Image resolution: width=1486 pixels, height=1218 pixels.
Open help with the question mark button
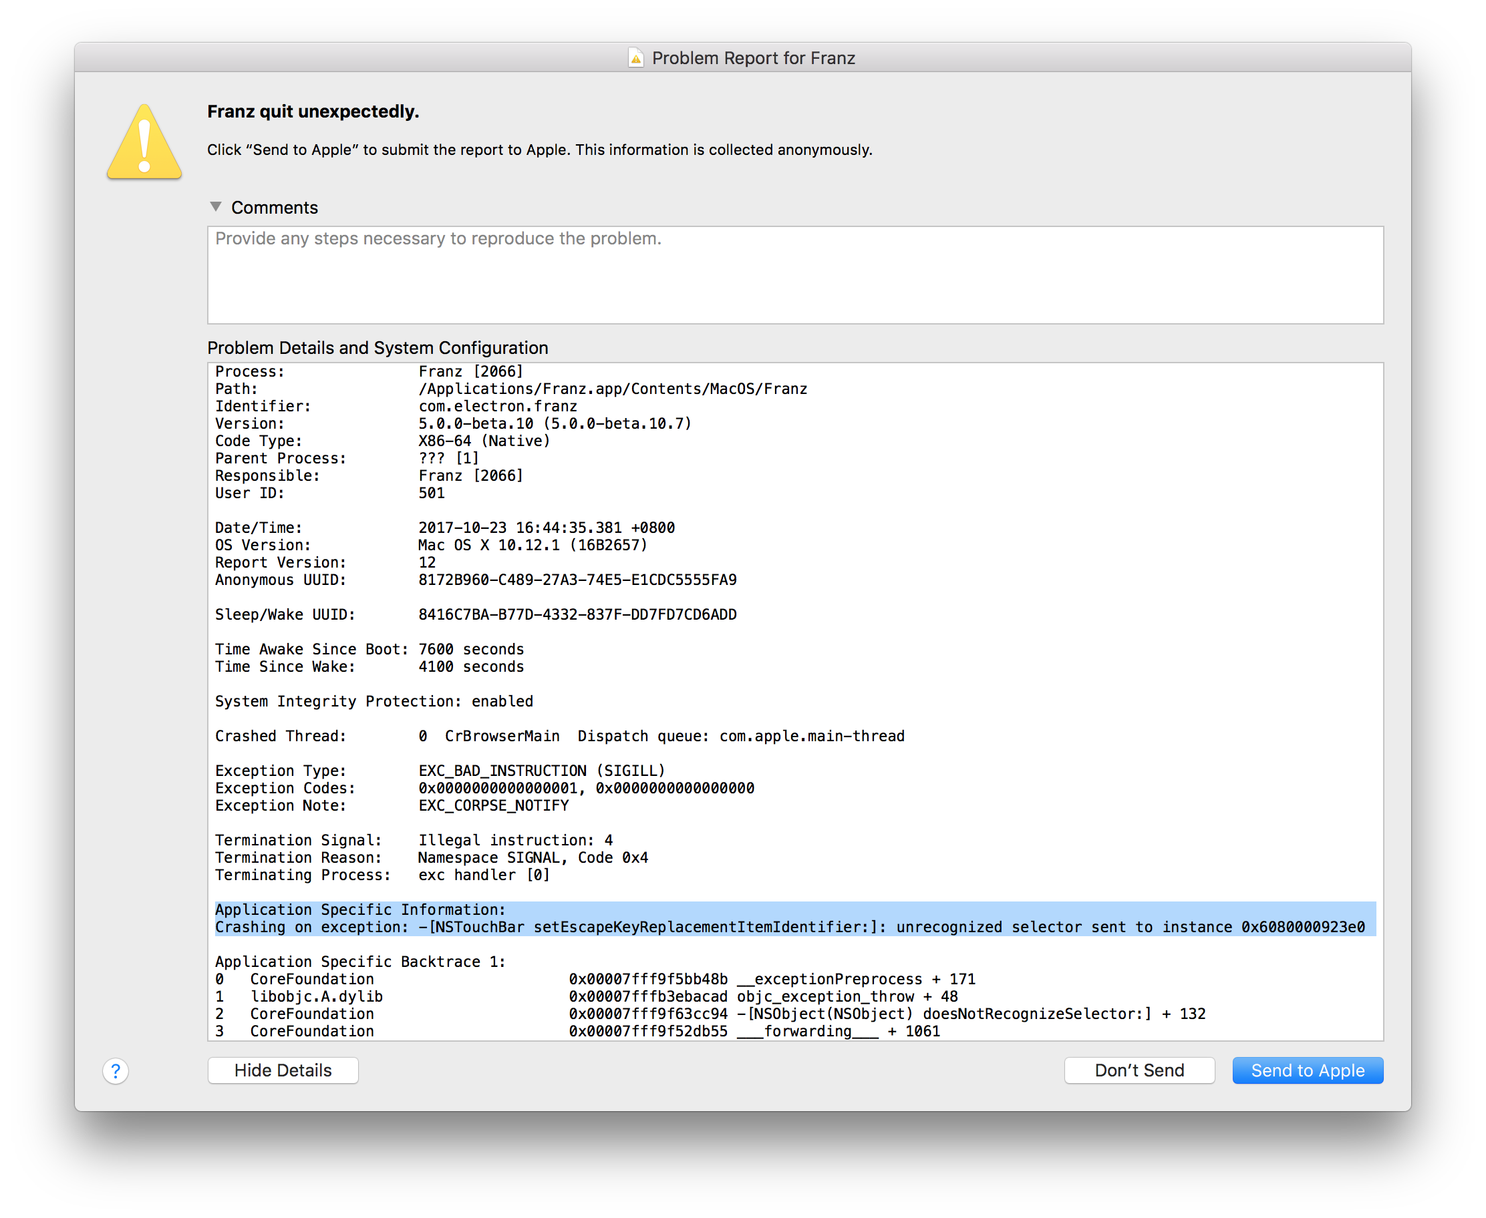116,1070
